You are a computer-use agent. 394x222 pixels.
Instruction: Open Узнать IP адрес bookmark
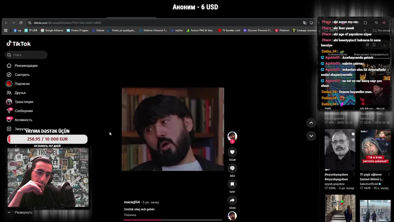(78, 31)
